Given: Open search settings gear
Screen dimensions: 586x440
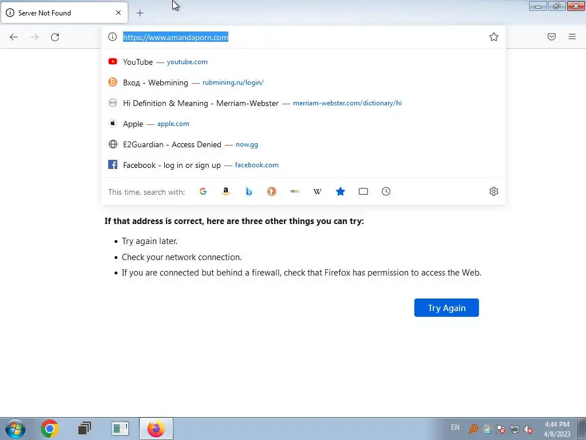Looking at the screenshot, I should [x=494, y=191].
